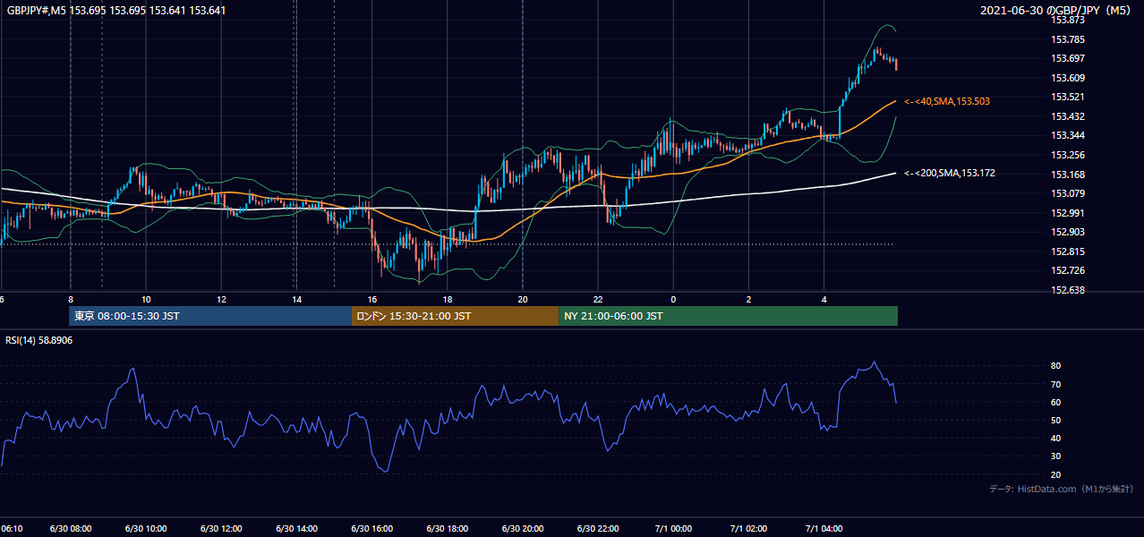Click the 153.079 price axis label
1144x537 pixels.
[x=1068, y=193]
